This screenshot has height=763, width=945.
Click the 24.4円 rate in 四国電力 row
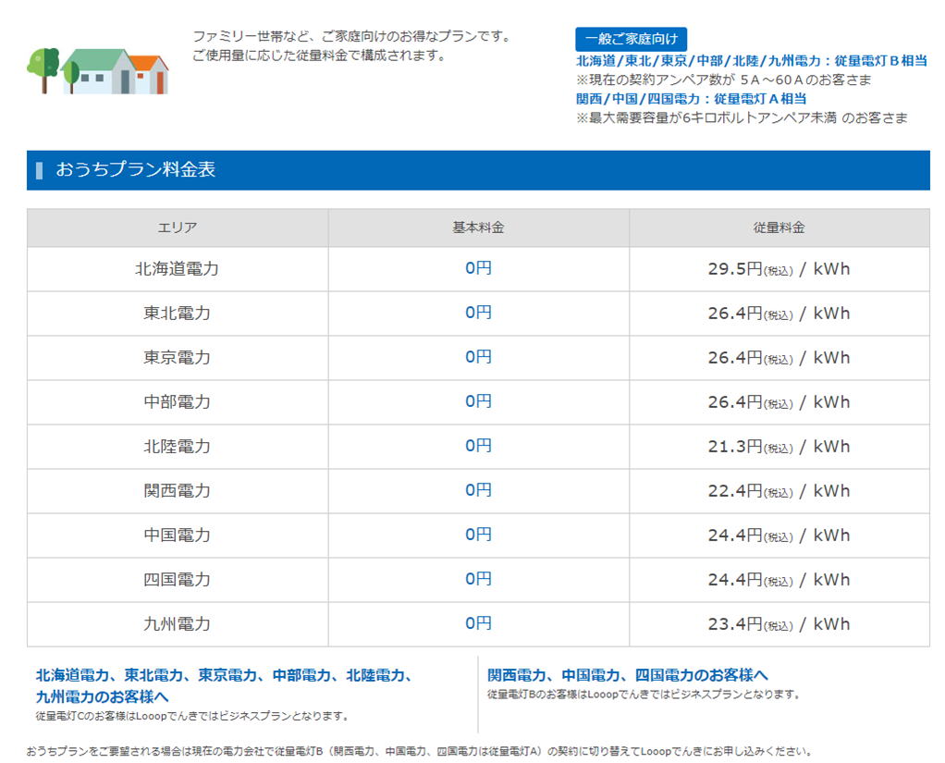pos(779,580)
